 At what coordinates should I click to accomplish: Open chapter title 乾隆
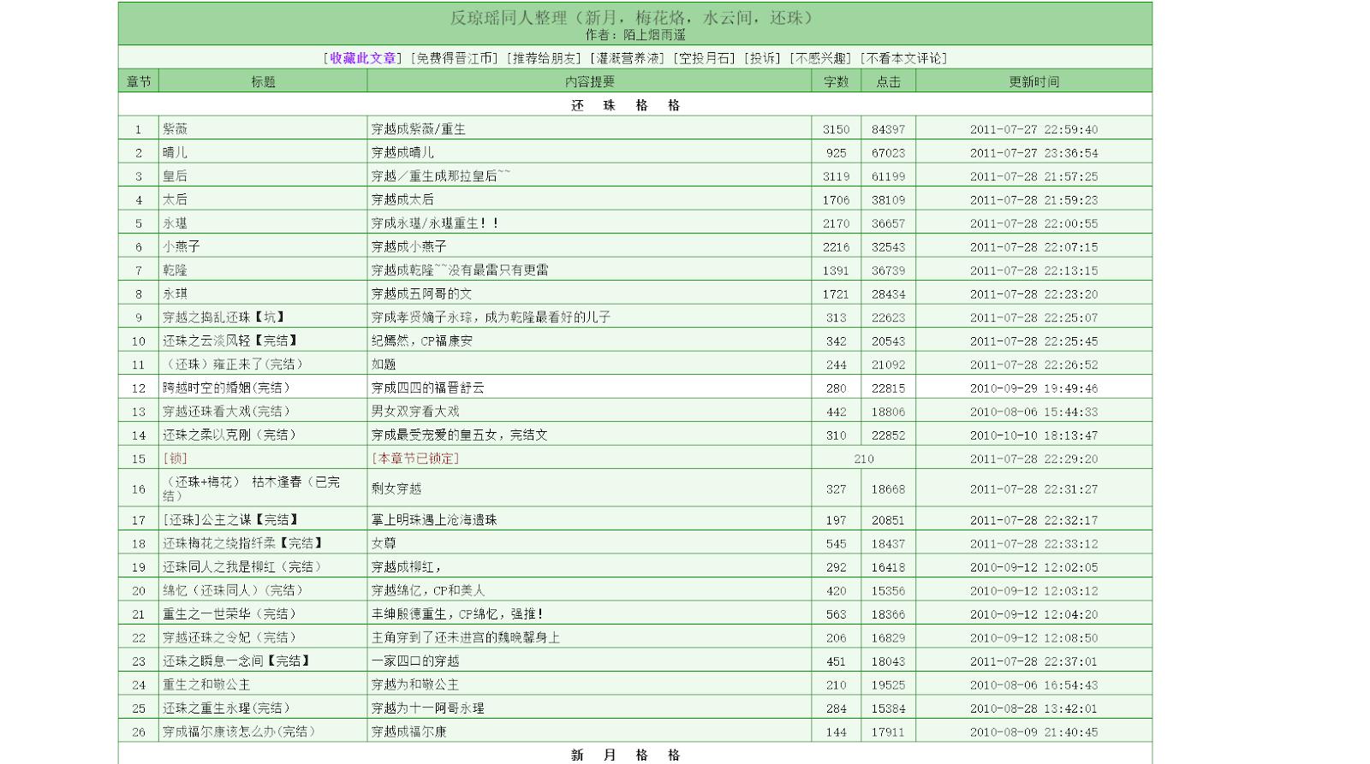coord(175,270)
